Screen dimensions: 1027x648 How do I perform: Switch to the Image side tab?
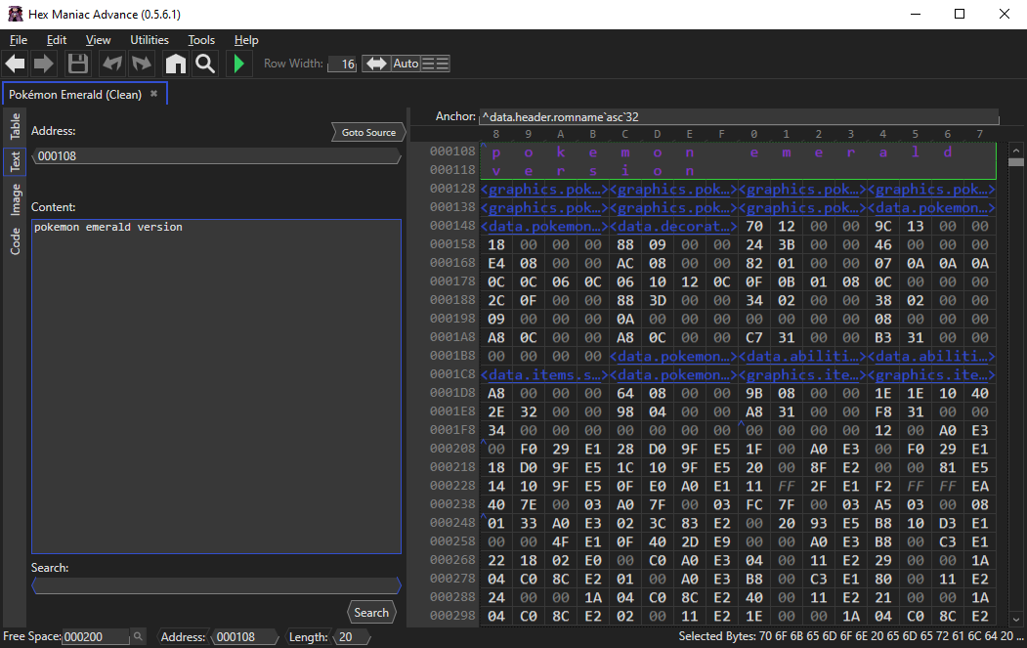click(x=15, y=199)
